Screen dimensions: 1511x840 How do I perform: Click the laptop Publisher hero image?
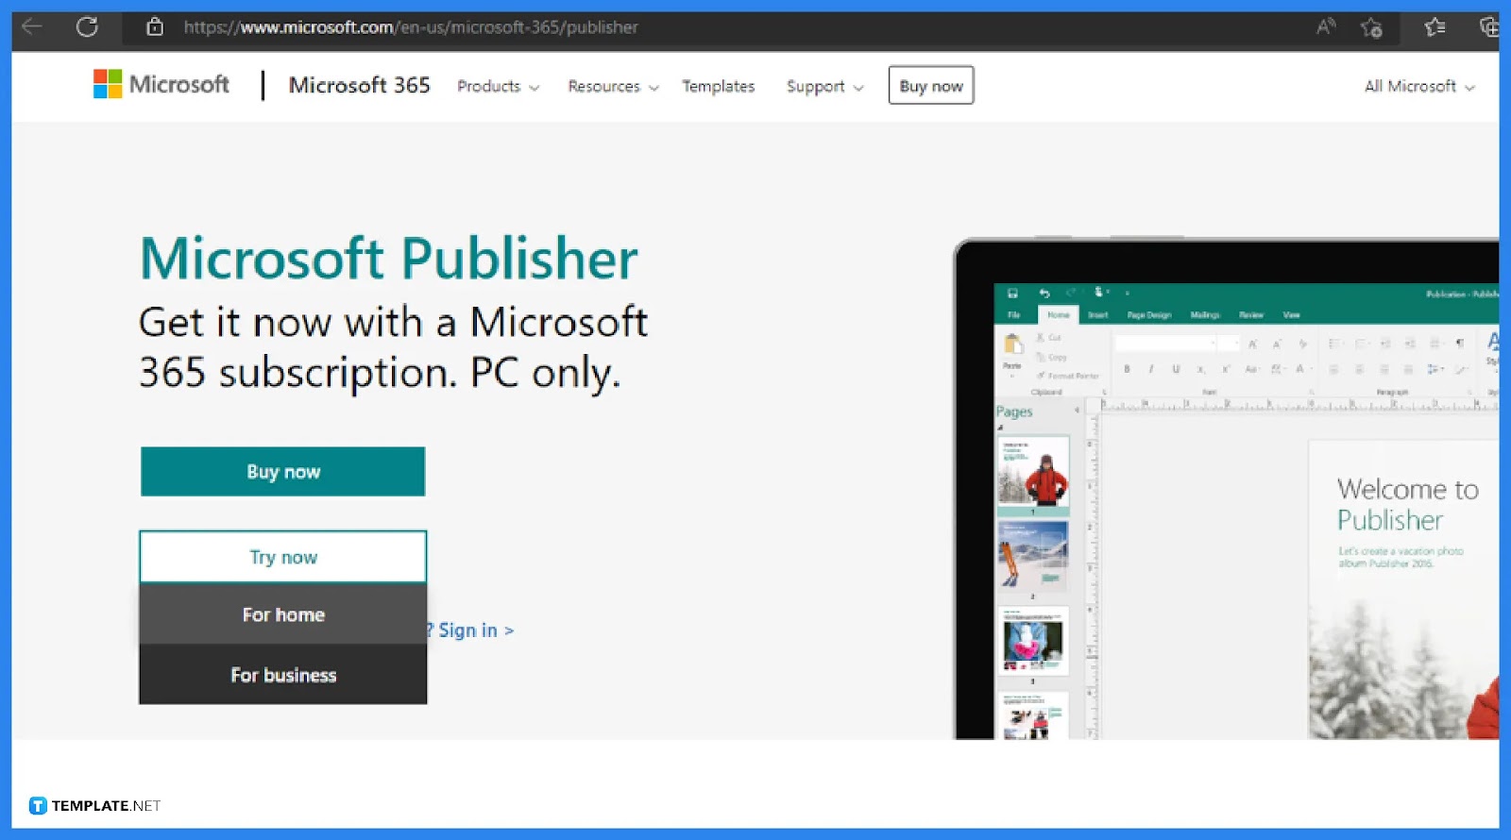point(1226,488)
